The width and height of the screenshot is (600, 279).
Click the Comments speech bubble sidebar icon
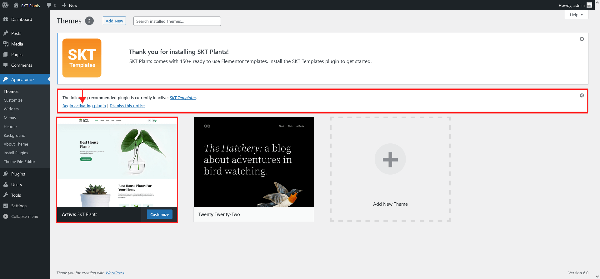coord(6,65)
